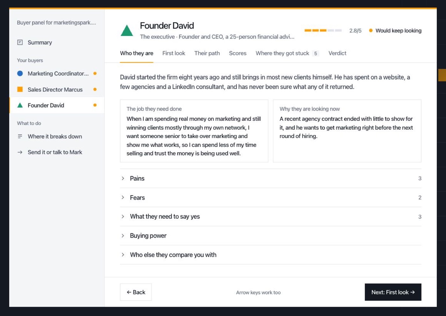The height and width of the screenshot is (316, 446).
Task: Click the 2.8/5 score rating bar
Action: point(323,31)
